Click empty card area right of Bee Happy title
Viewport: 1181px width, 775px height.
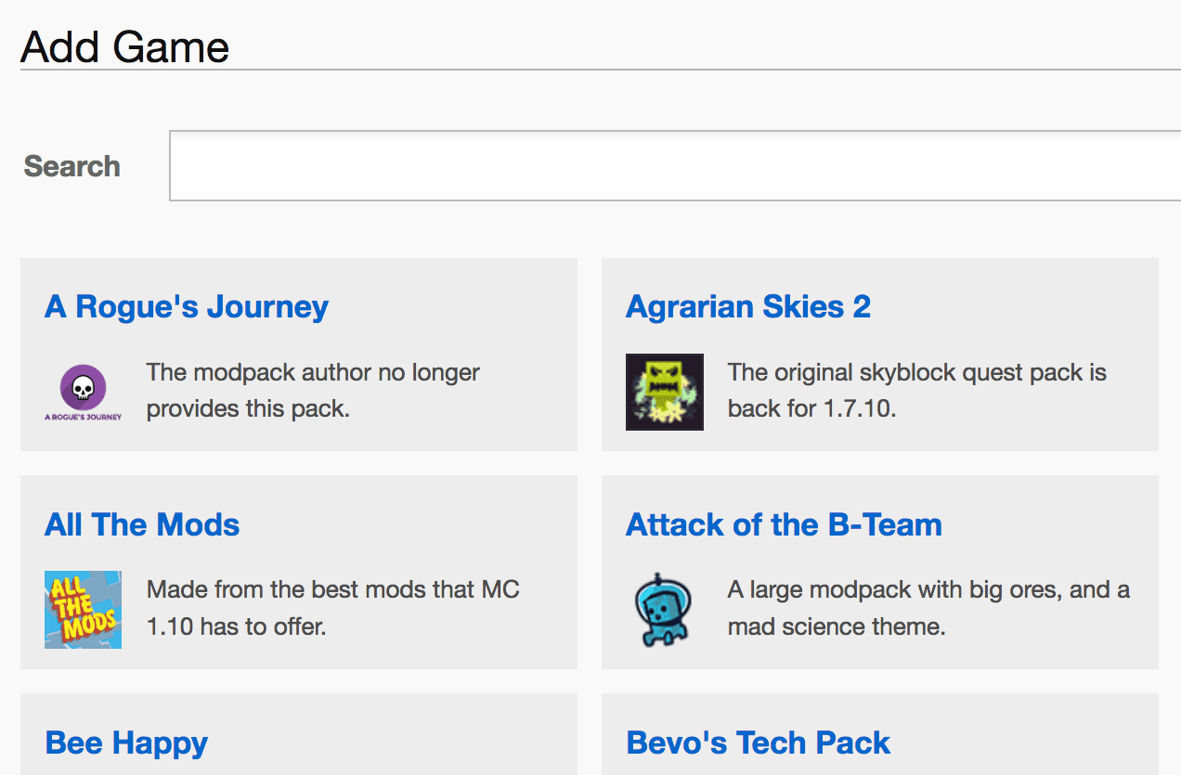[390, 743]
